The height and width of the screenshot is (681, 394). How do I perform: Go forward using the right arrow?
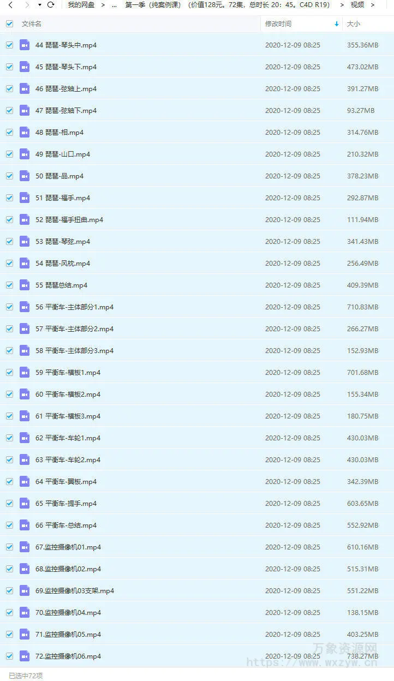coord(26,5)
